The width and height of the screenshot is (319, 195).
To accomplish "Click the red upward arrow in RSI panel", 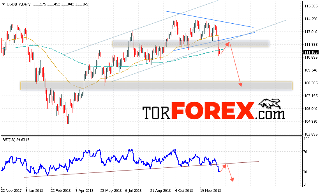I will click(223, 168).
